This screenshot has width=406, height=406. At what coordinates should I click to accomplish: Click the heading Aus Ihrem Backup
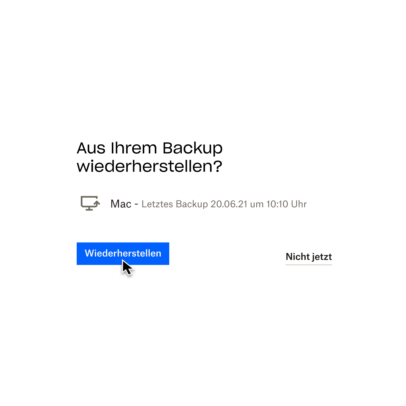point(150,148)
